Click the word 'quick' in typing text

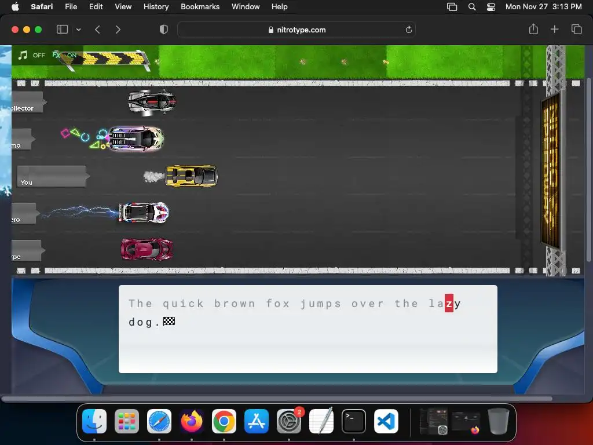point(183,304)
